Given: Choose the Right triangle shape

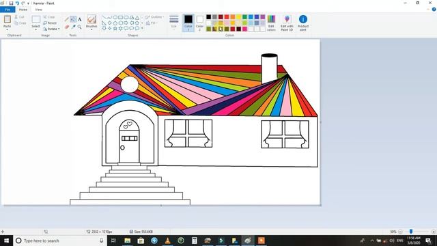Looking at the screenshot, I should point(104,23).
